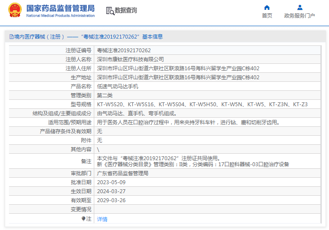The image size is (329, 230).
Task: Click the national emblem logo
Action: tap(15, 10)
